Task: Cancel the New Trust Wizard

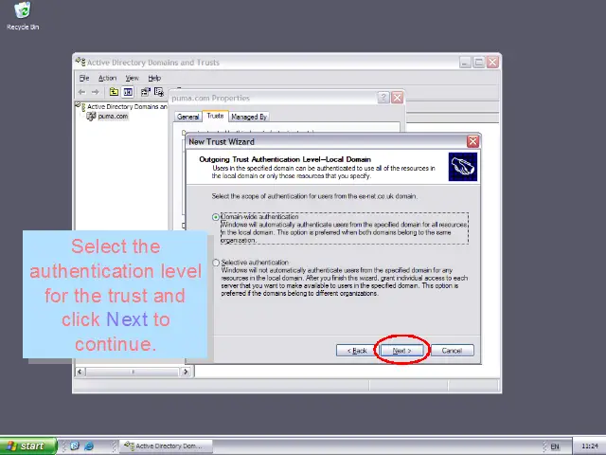Action: coord(453,351)
